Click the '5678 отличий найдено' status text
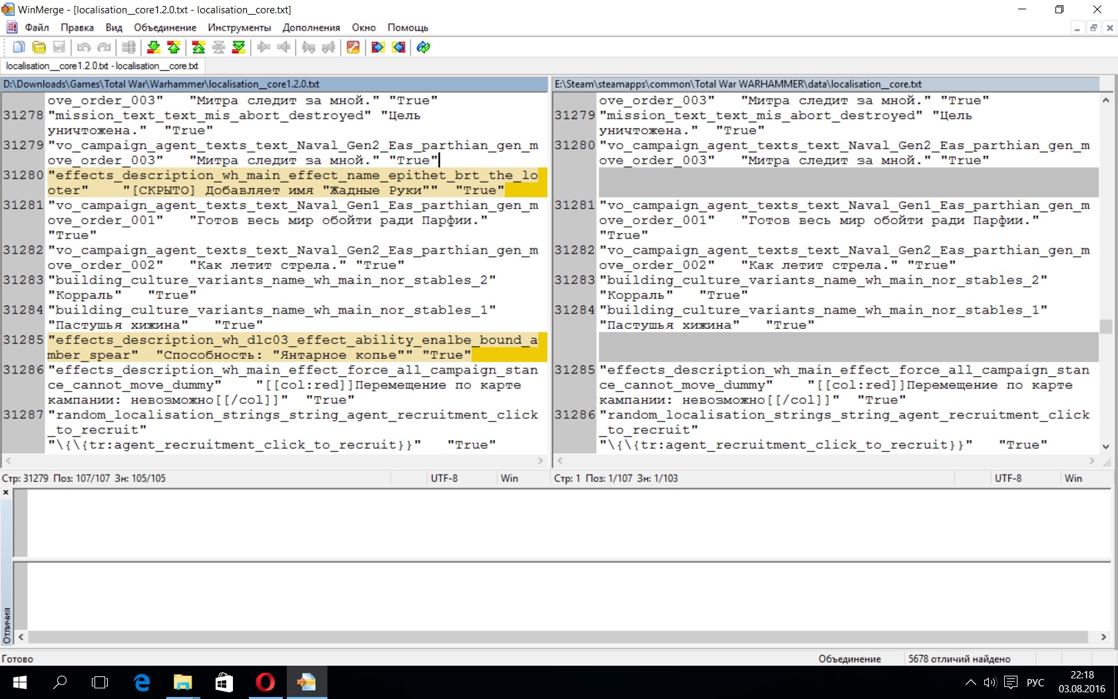 click(x=960, y=658)
